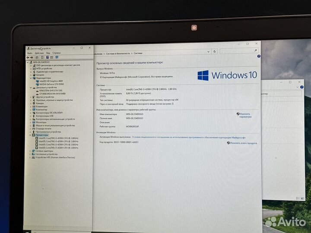Image resolution: width=311 pixels, height=233 pixels.
Task: Click the Компьютер category icon
Action: click(x=34, y=110)
